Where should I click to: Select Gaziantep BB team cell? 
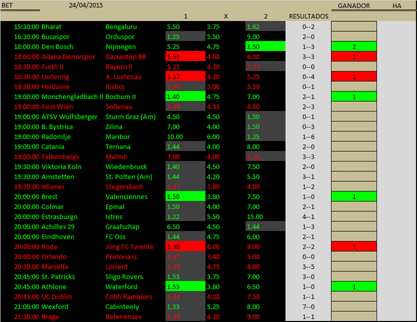tap(126, 57)
